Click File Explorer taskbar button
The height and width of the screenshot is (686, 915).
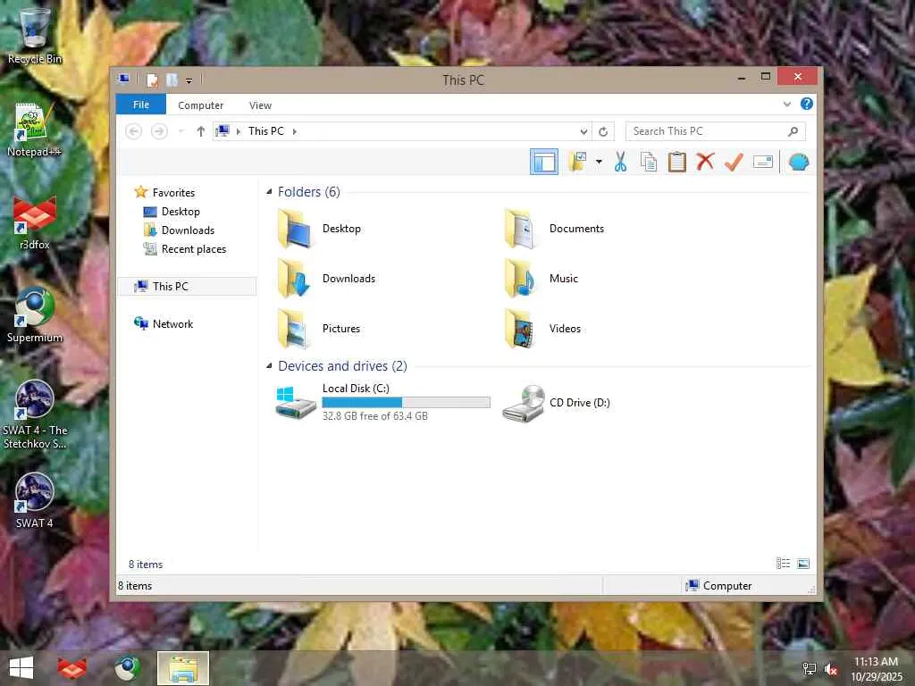(183, 668)
